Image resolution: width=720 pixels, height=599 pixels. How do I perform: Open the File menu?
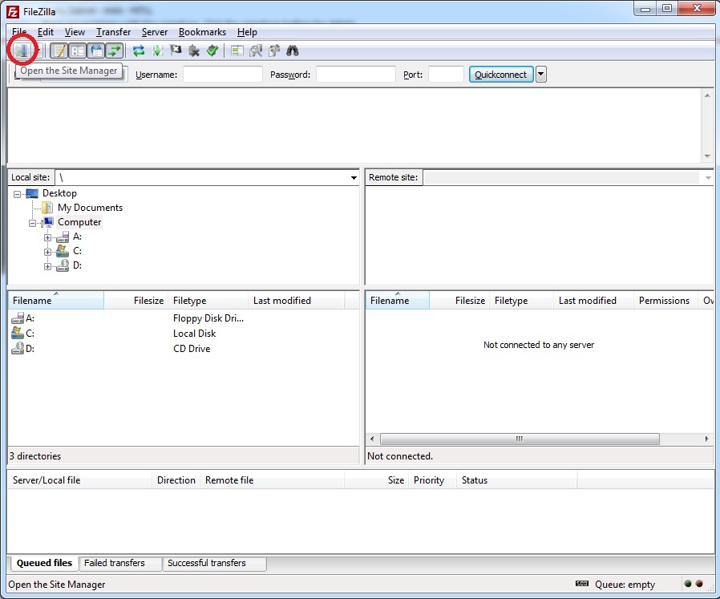point(19,32)
